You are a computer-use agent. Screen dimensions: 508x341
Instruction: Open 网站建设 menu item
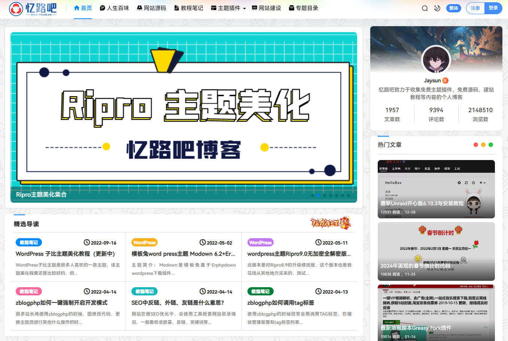tap(267, 8)
